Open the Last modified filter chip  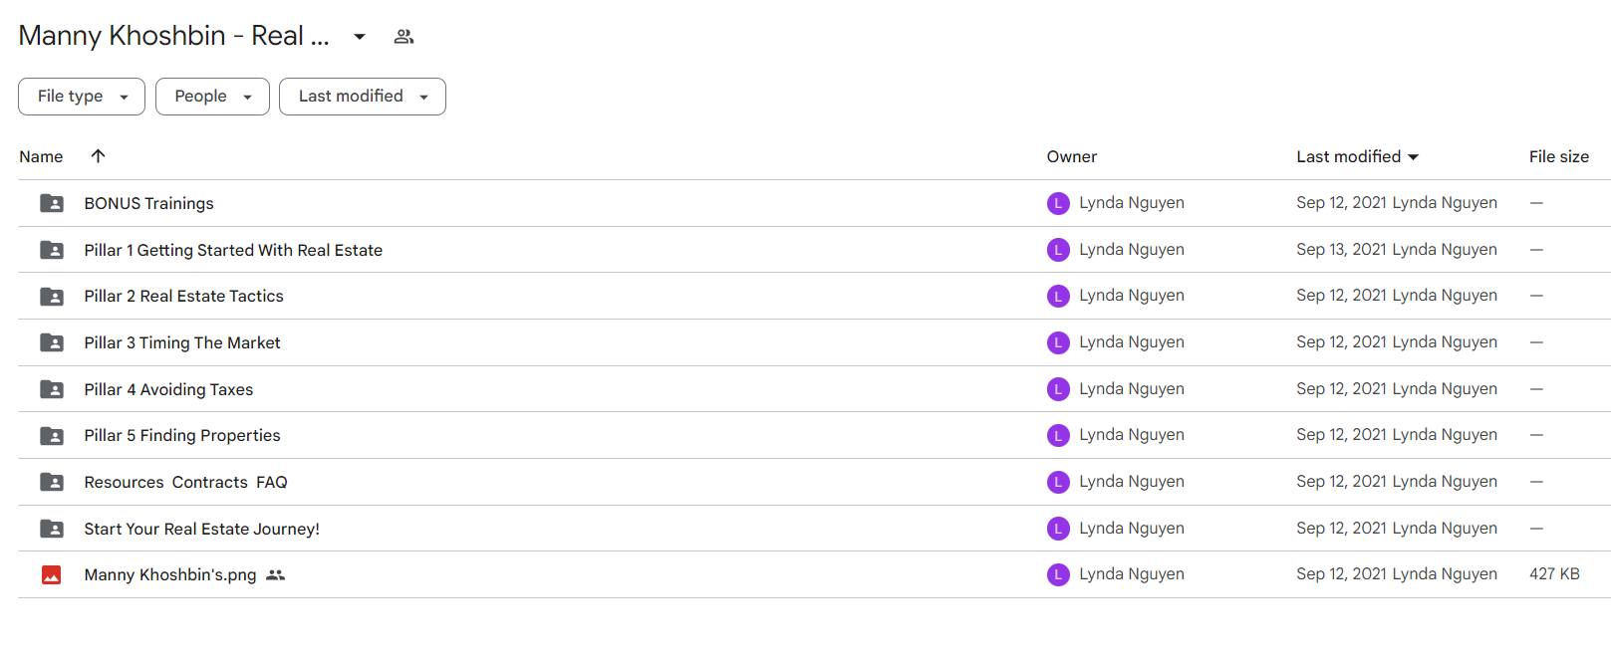[363, 97]
